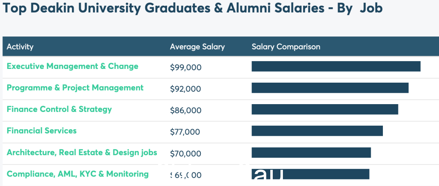Click the $86,000 salary comparison bar
The width and height of the screenshot is (439, 186).
pos(325,109)
